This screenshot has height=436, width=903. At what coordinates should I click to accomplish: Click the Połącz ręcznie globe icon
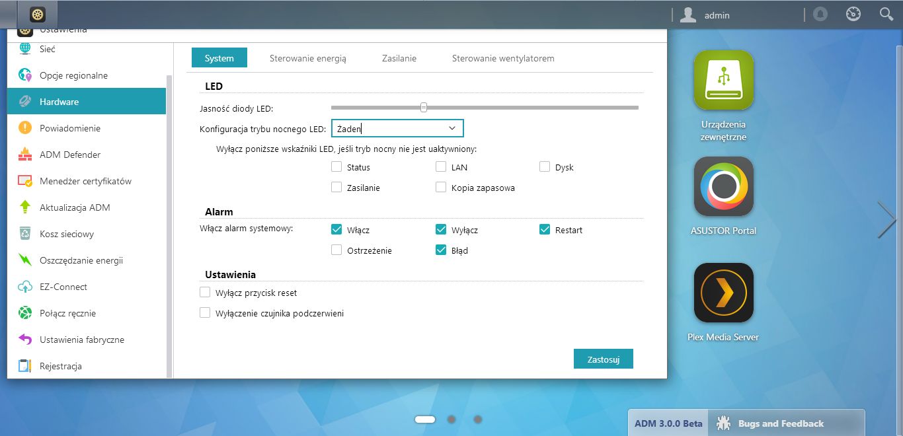[x=25, y=313]
